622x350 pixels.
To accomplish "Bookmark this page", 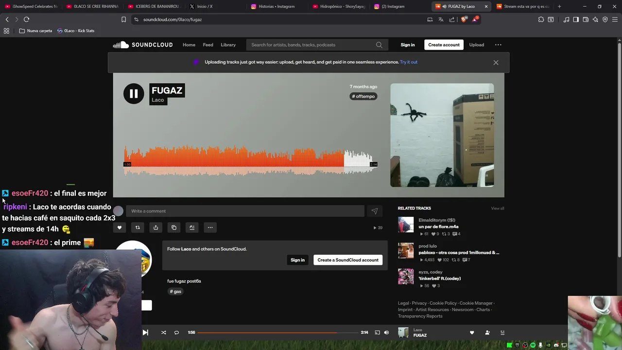I will (x=123, y=19).
